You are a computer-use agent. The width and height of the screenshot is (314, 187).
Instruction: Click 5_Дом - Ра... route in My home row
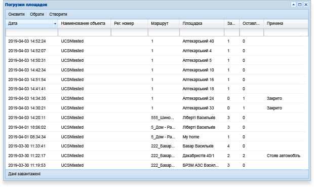pyautogui.click(x=163, y=137)
